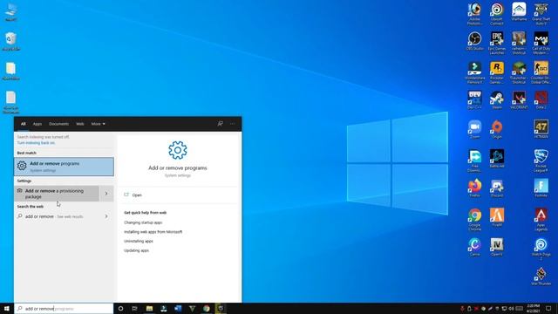Select the Call of Duty Modern Warfare icon
This screenshot has width=558, height=314.
541,43
